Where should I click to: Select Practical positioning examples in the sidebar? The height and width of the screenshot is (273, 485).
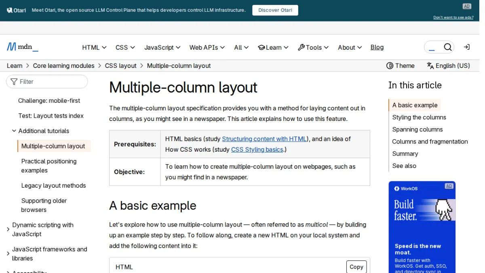(49, 166)
